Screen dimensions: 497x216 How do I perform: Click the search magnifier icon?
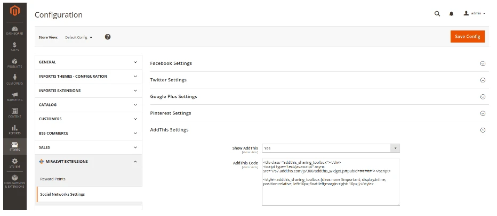point(437,13)
